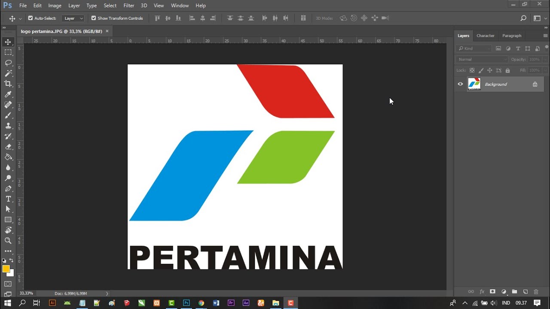
Task: Click the yellow foreground color swatch
Action: coord(6,269)
